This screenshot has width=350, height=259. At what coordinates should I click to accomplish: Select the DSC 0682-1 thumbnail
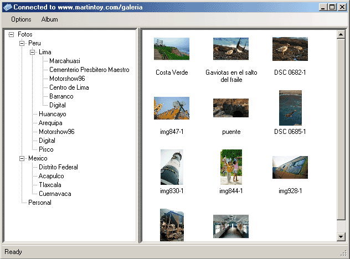click(x=290, y=49)
